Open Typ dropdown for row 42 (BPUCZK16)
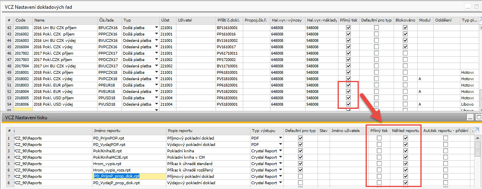Screen dimensions: 482x189 point(156,28)
